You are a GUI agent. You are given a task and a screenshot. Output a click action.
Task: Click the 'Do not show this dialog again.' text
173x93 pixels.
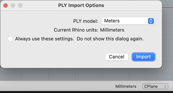click(110, 39)
